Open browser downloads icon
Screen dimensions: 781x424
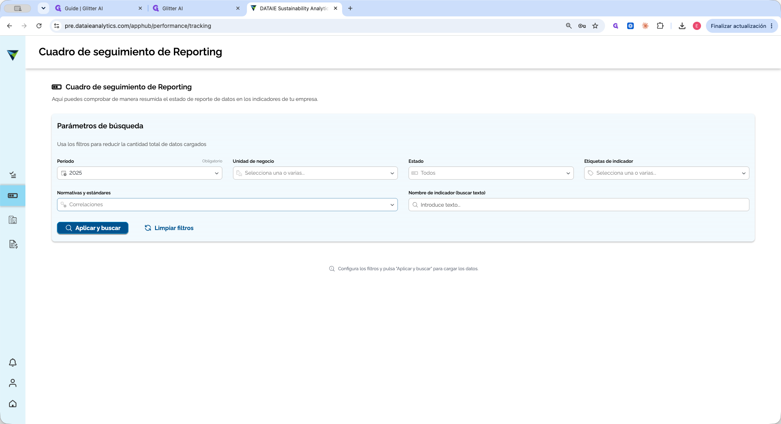pyautogui.click(x=682, y=26)
